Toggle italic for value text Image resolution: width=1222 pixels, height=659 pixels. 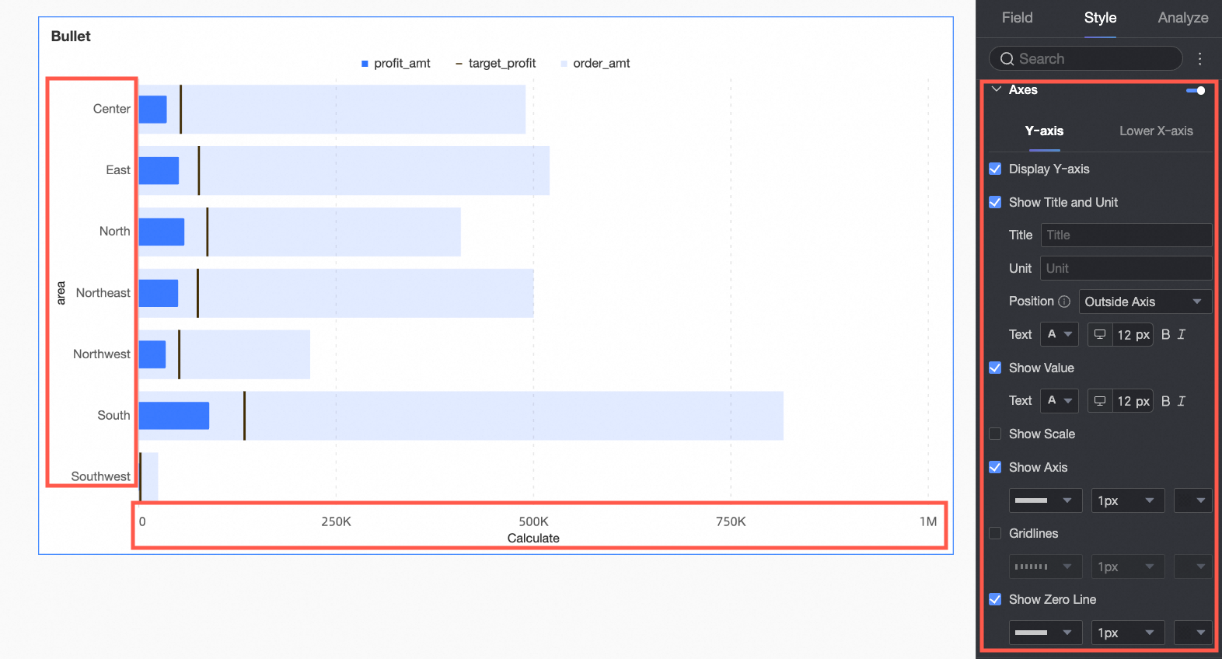1182,401
